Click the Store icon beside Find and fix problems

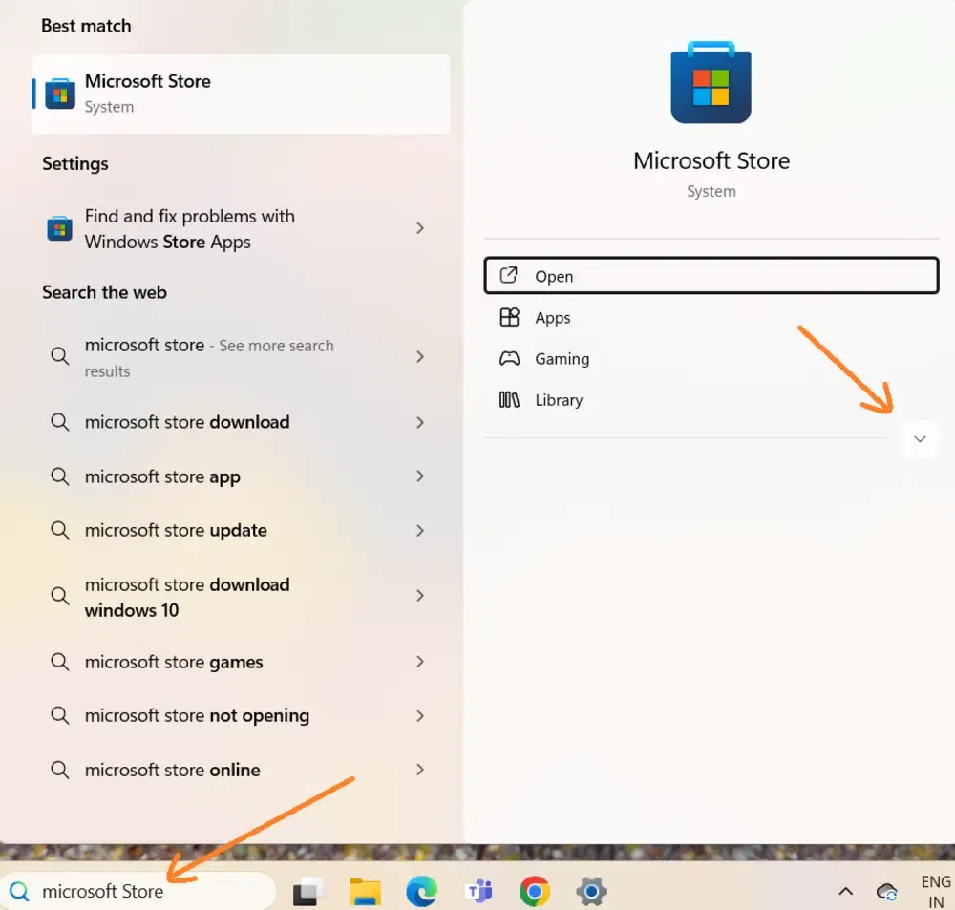click(x=59, y=229)
